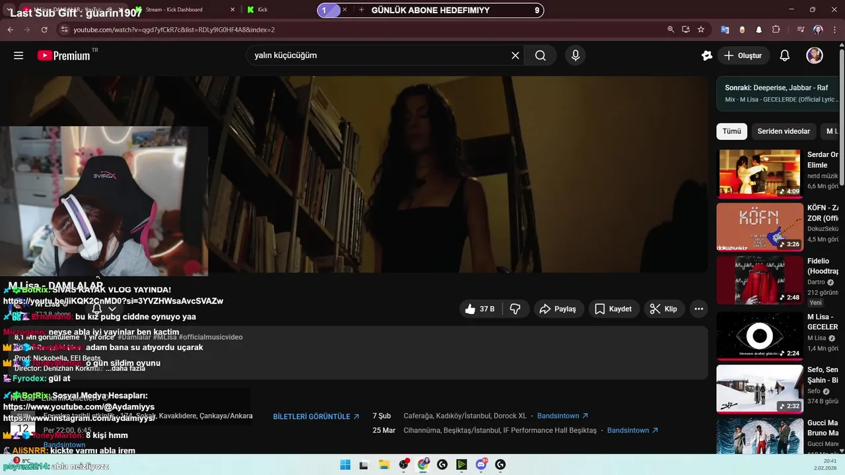Open media control icon in Chrome toolbar
This screenshot has height=475, width=845.
[x=801, y=30]
